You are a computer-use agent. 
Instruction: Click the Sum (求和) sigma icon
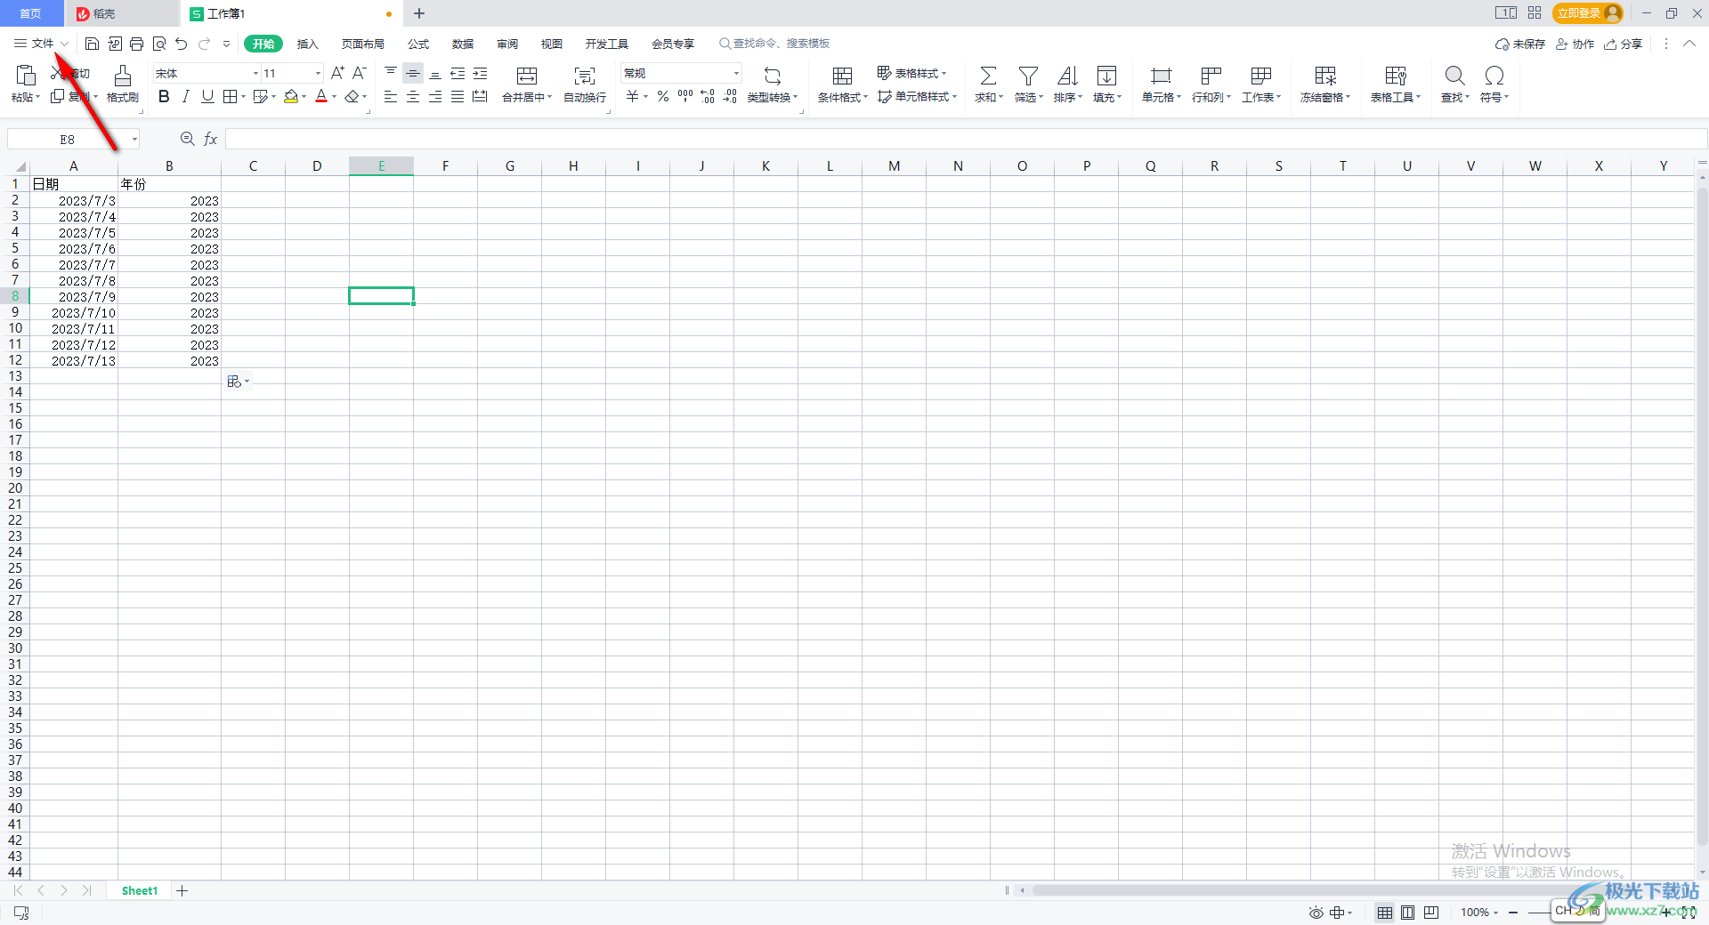click(988, 76)
